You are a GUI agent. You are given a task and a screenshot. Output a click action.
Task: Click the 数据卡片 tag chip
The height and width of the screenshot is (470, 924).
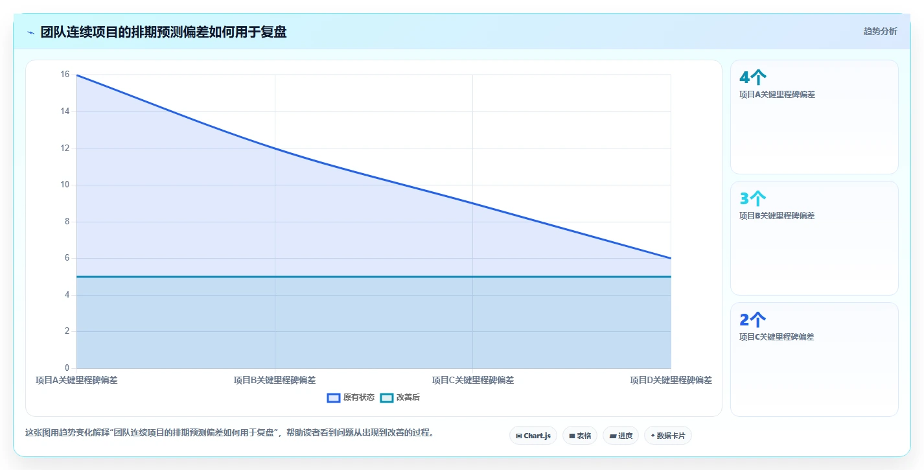[667, 436]
